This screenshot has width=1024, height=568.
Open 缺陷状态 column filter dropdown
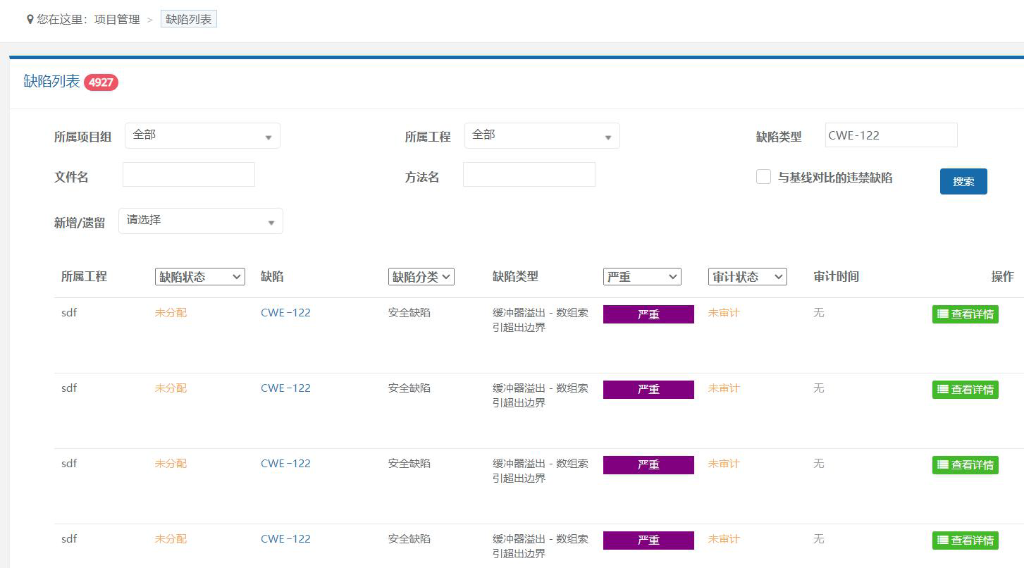coord(199,277)
